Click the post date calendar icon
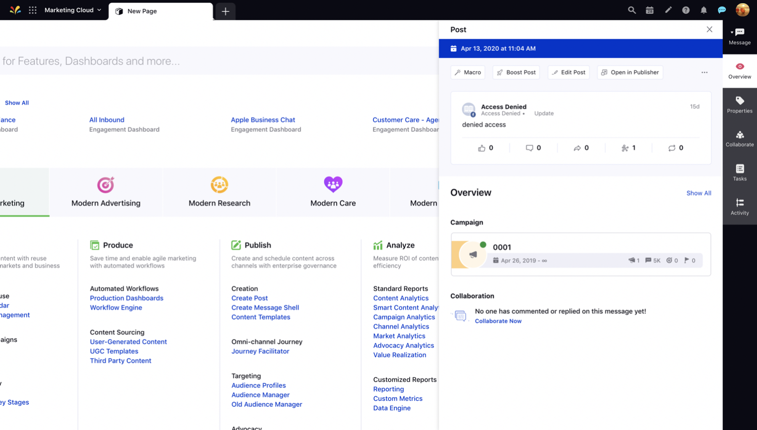757x430 pixels. 453,49
